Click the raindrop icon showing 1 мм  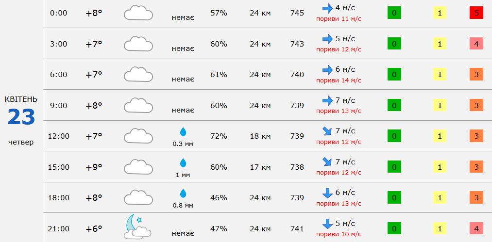point(183,163)
